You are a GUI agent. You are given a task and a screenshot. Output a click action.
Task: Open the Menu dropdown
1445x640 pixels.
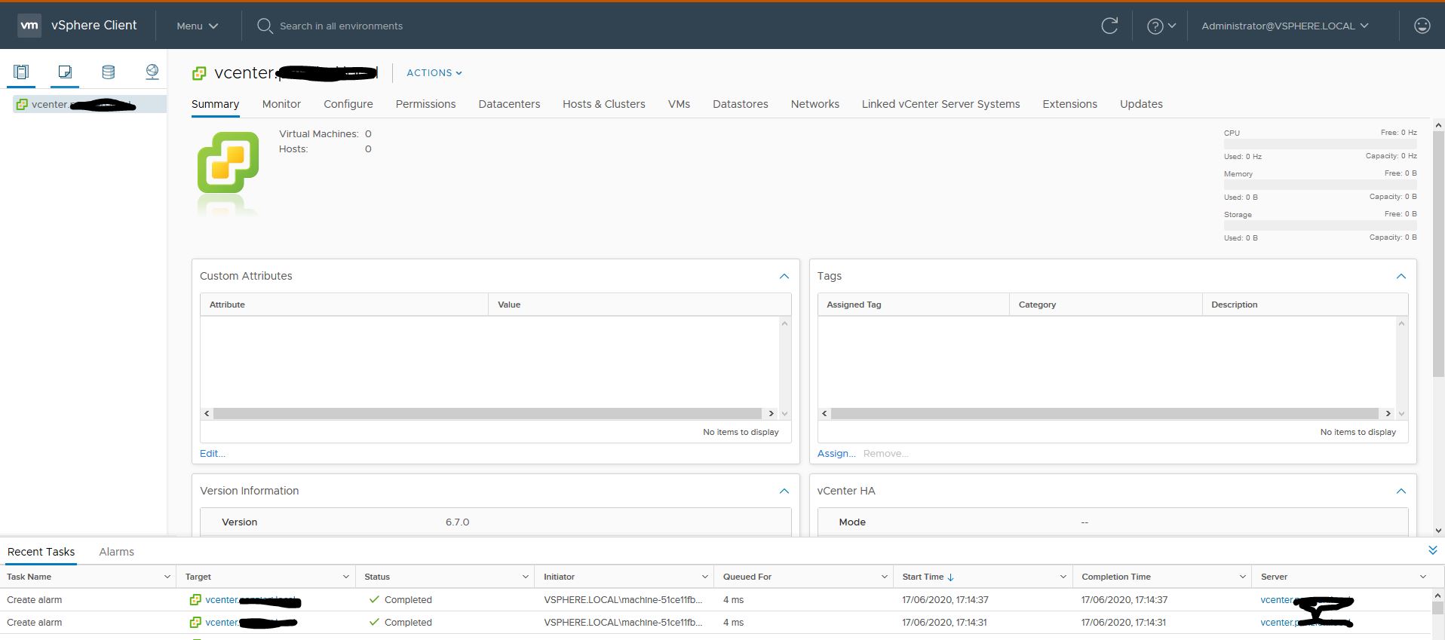coord(197,26)
